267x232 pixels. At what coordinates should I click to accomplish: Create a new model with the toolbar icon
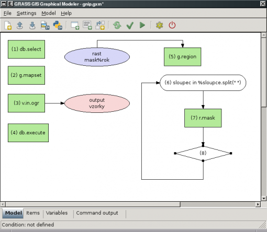8,26
